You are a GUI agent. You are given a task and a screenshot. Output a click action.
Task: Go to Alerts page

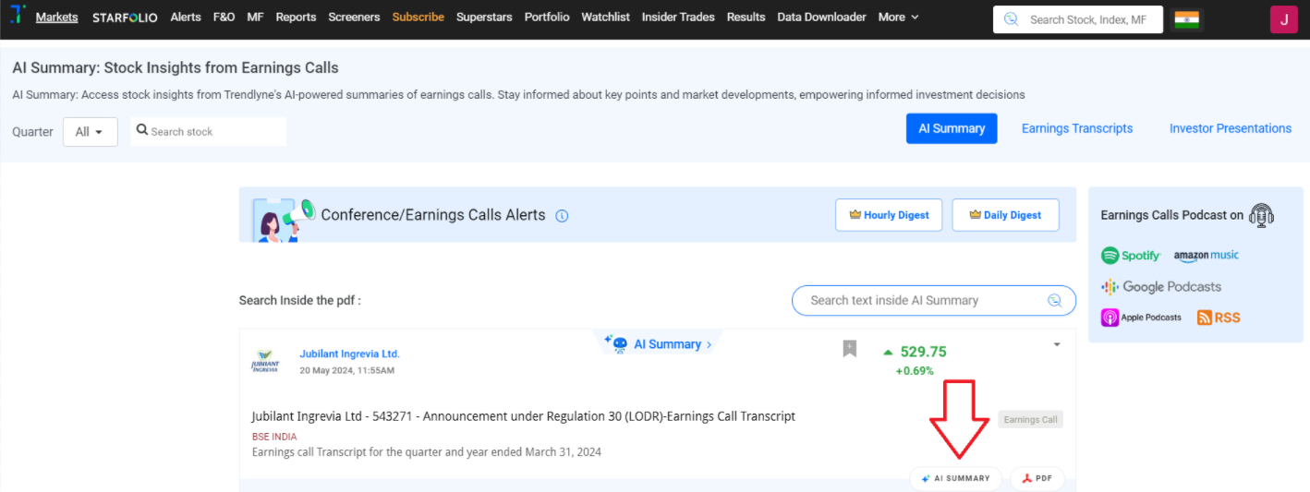[186, 17]
